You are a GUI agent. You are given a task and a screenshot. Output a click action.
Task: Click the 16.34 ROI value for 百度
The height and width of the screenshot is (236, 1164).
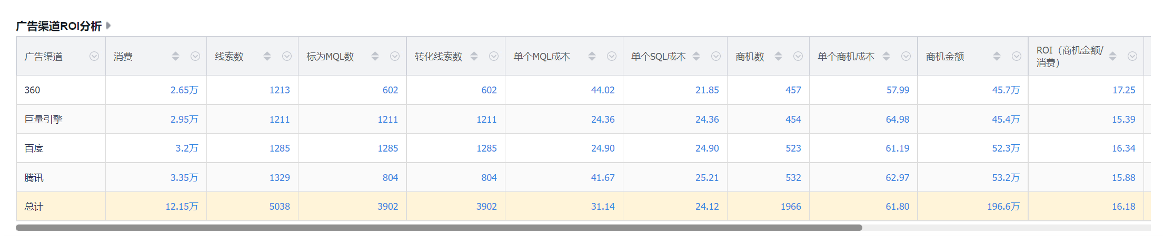pos(1123,148)
